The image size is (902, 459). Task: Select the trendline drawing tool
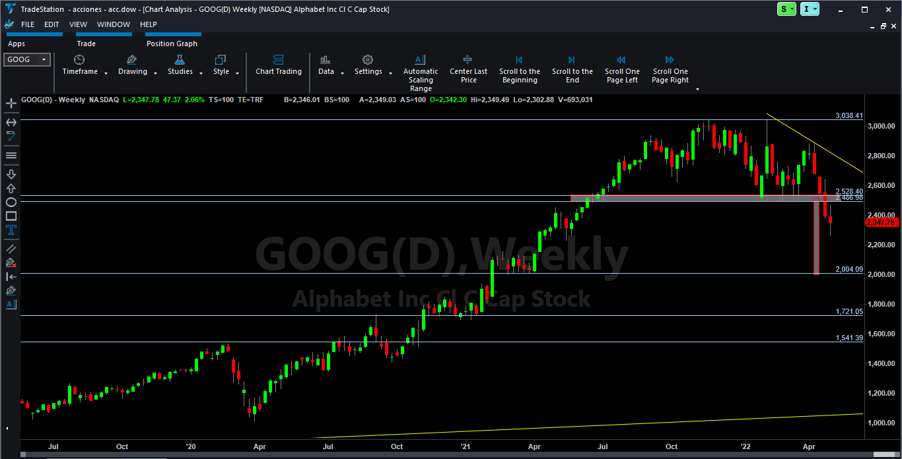coord(11,137)
